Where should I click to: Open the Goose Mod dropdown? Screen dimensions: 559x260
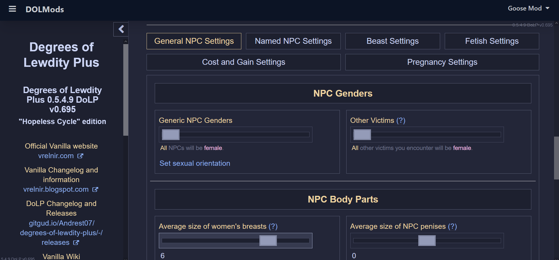[x=528, y=8]
